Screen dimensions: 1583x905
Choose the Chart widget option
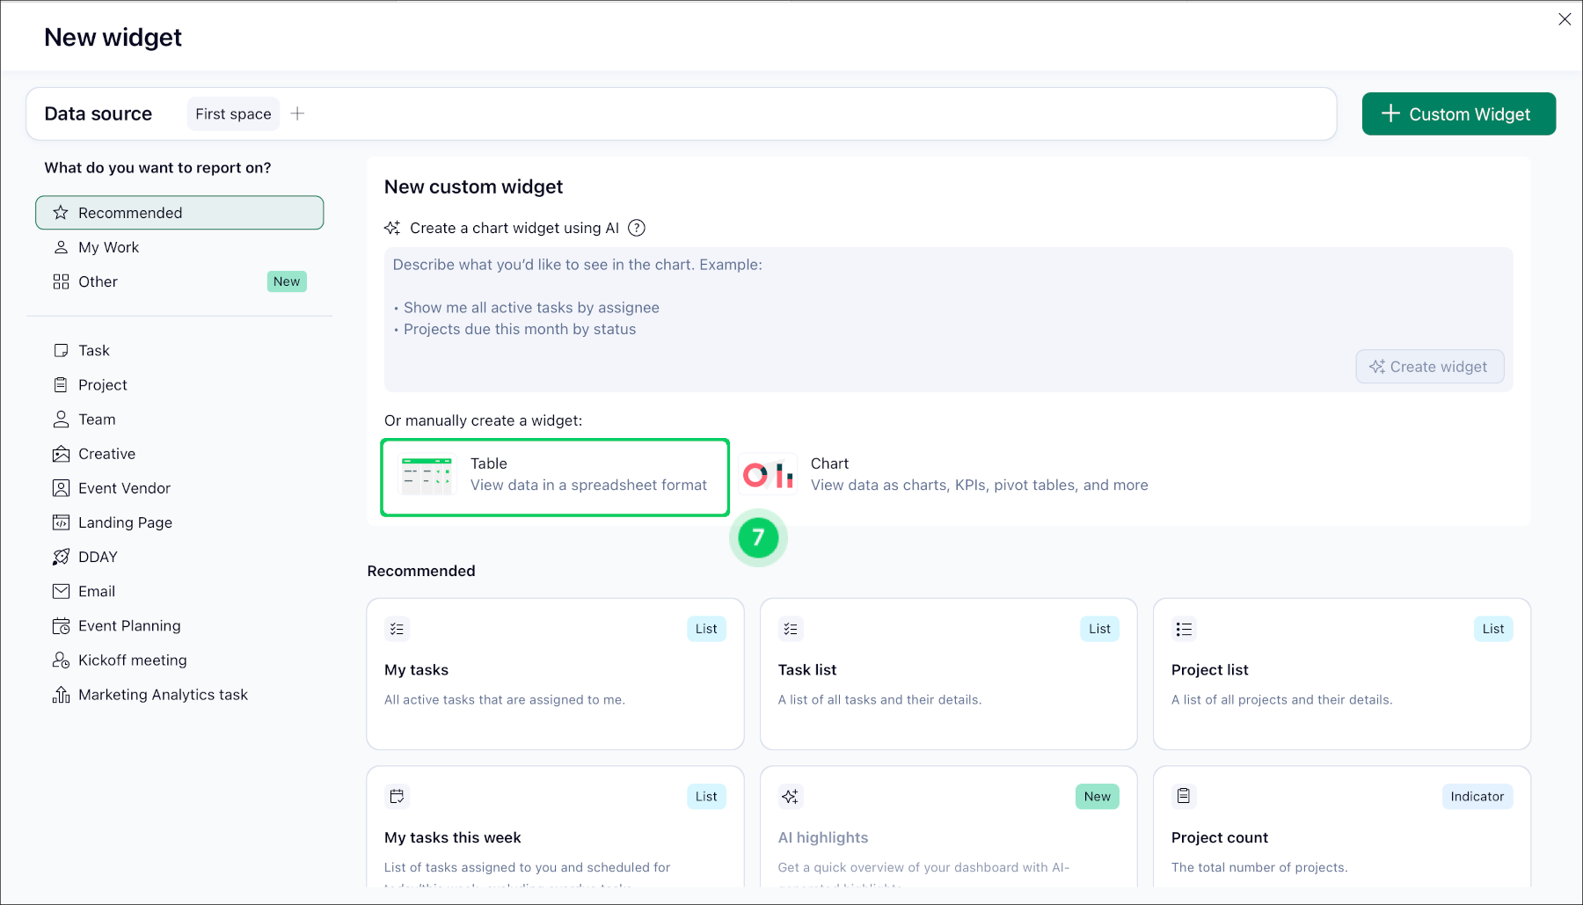[x=945, y=475]
